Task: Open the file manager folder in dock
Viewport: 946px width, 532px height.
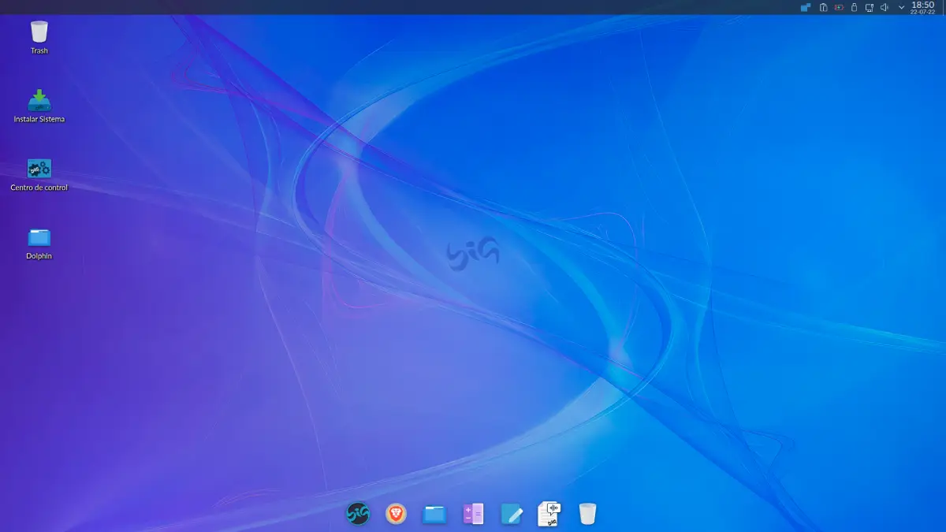Action: (x=434, y=515)
